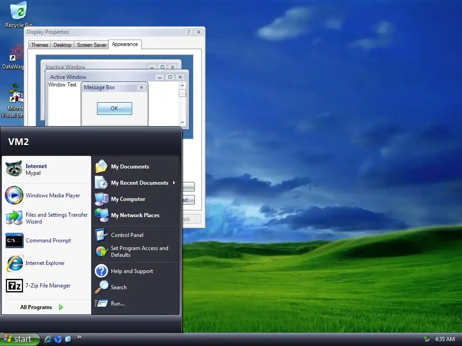Open Internet Explorer in Start menu
Viewport: 462px width, 346px height.
[x=46, y=263]
